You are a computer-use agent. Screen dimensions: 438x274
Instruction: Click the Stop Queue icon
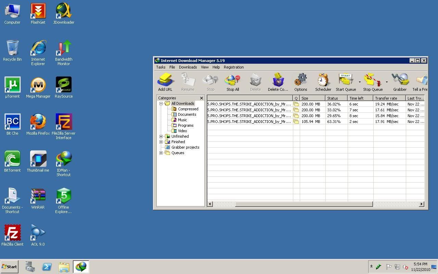(x=373, y=82)
